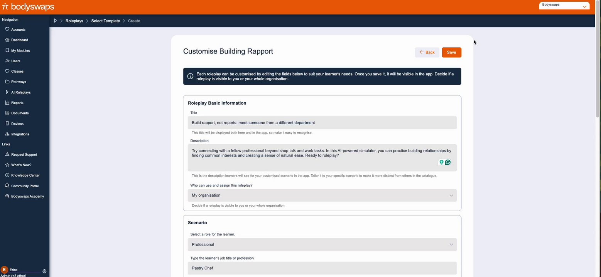601x277 pixels.
Task: Open Community Portal link
Action: [25, 186]
